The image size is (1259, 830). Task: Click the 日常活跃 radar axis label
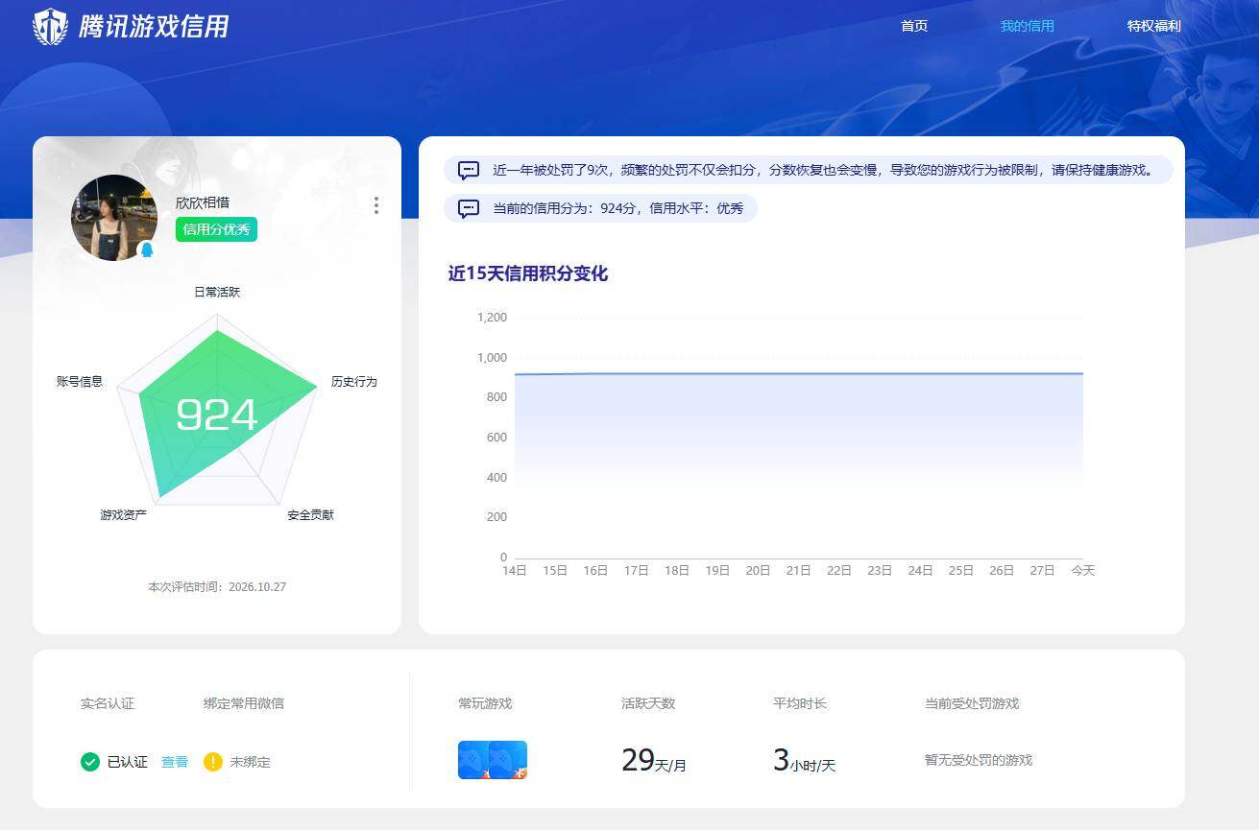(217, 292)
